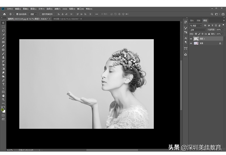The height and width of the screenshot is (155, 226).
Task: Select the Smudge tool
Action: pos(3,73)
